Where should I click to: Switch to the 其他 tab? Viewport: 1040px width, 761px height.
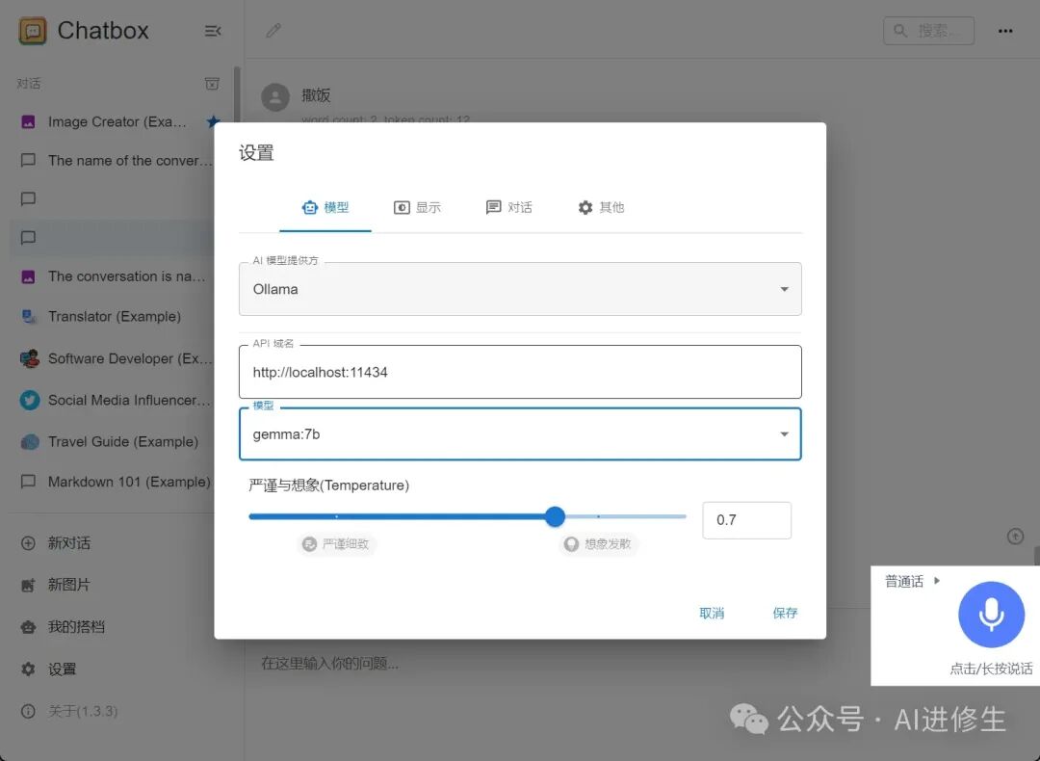(x=601, y=208)
